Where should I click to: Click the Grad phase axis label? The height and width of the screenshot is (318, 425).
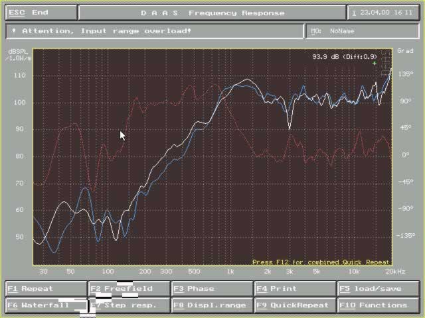tap(404, 51)
